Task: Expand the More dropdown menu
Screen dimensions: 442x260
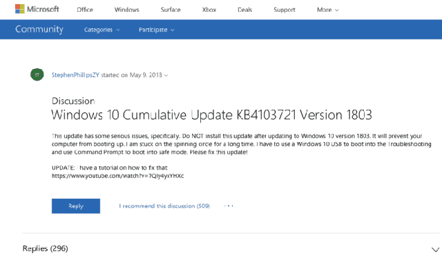Action: (327, 10)
